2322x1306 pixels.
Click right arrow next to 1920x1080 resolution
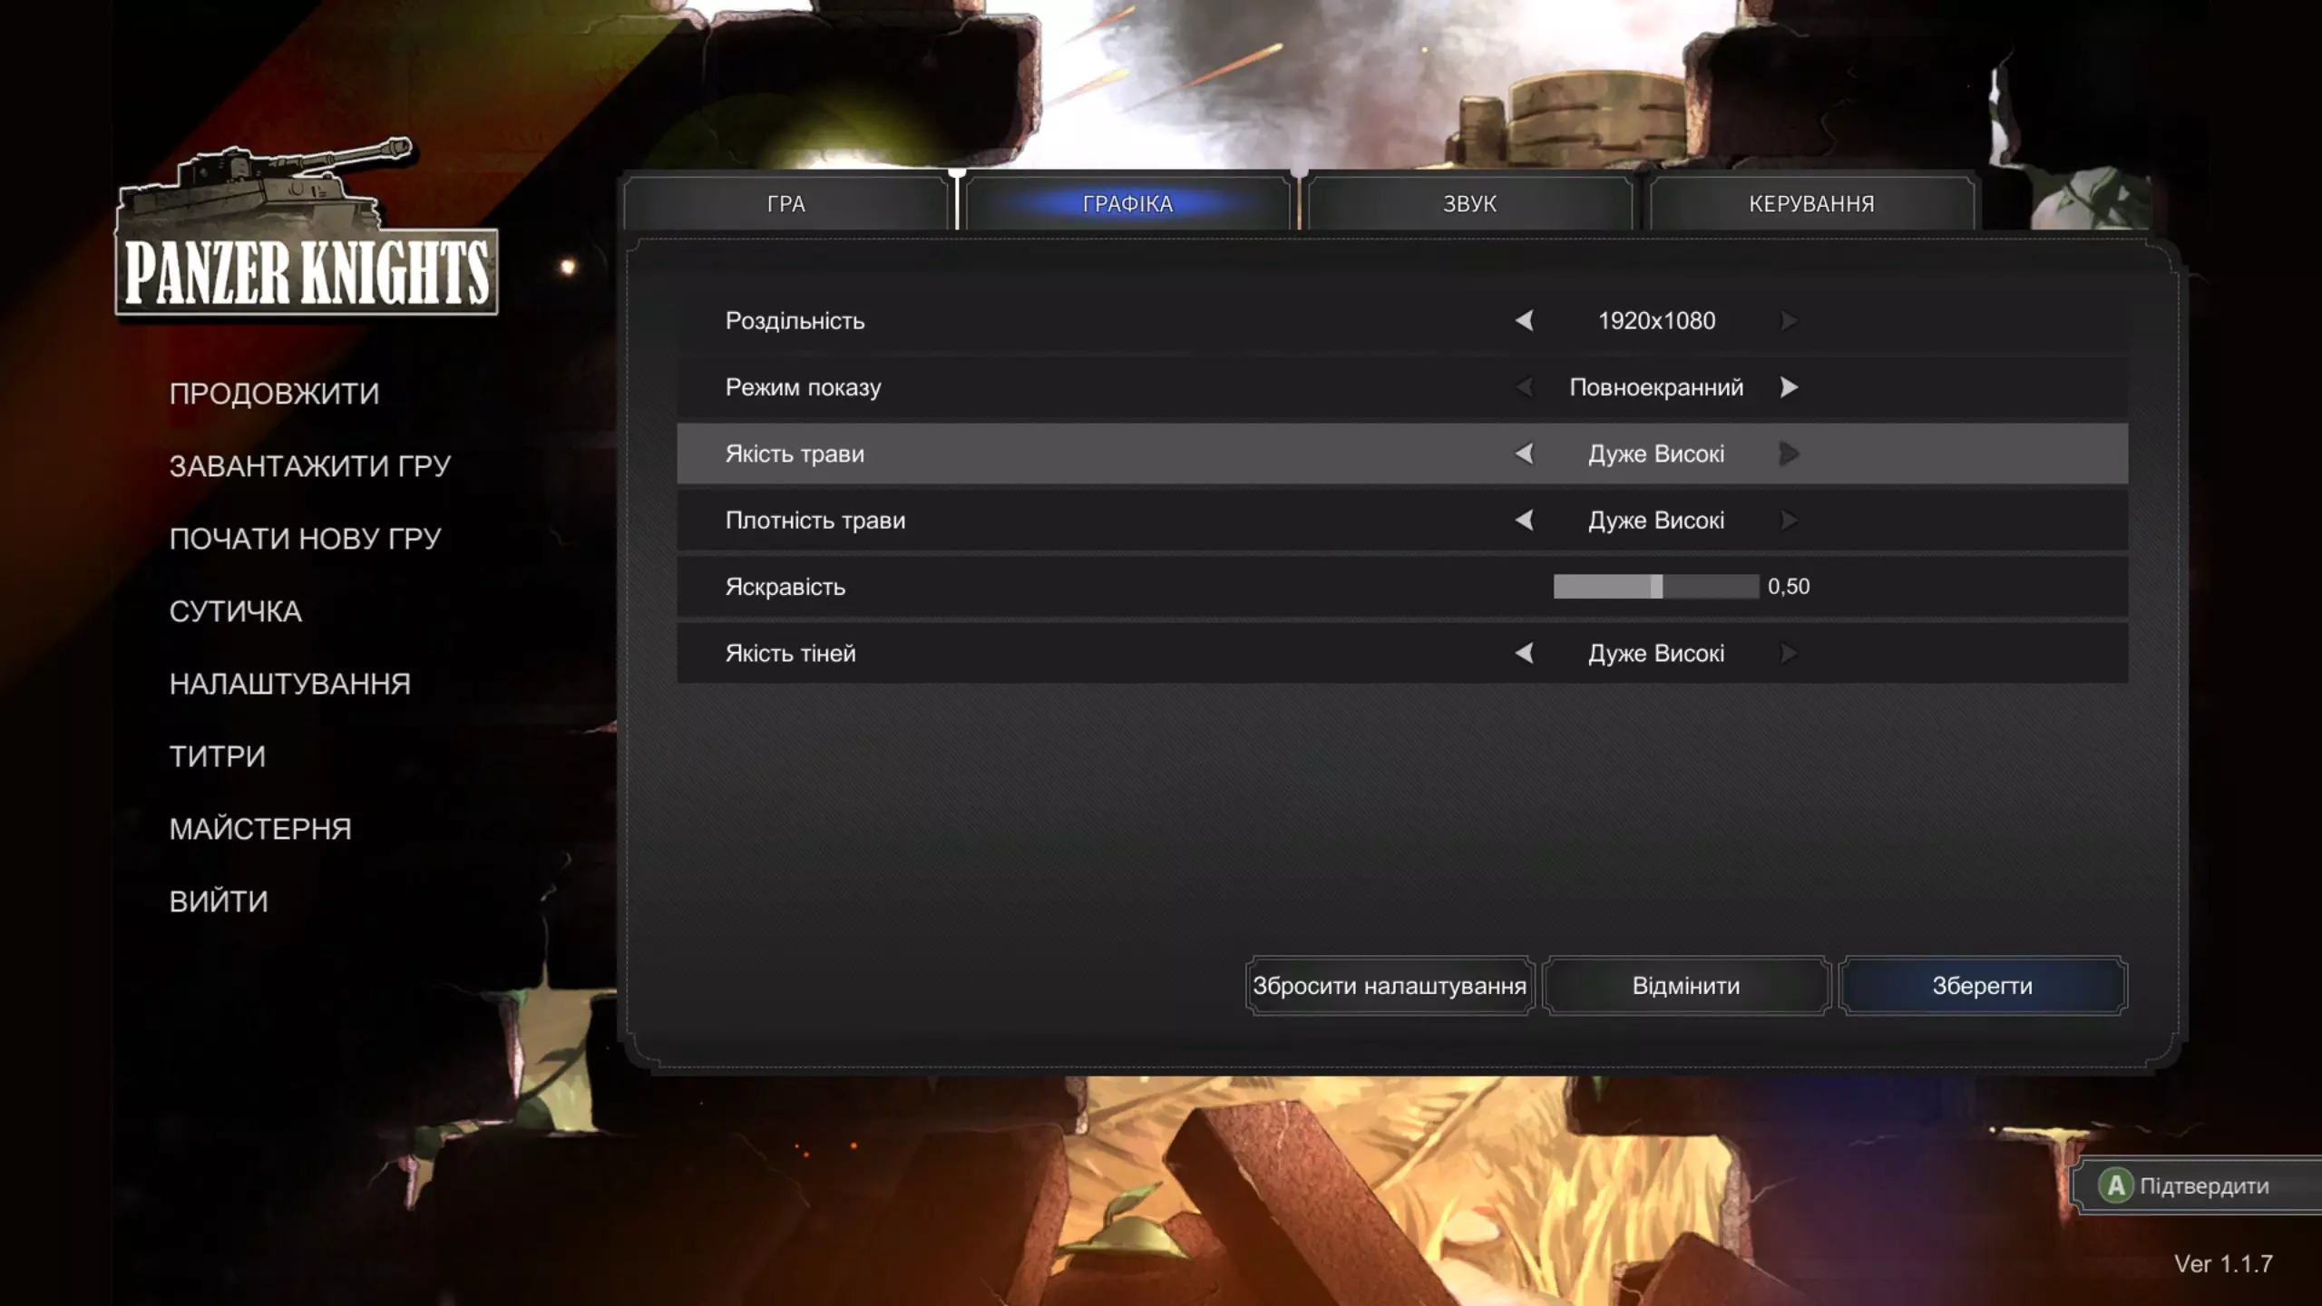click(1789, 321)
